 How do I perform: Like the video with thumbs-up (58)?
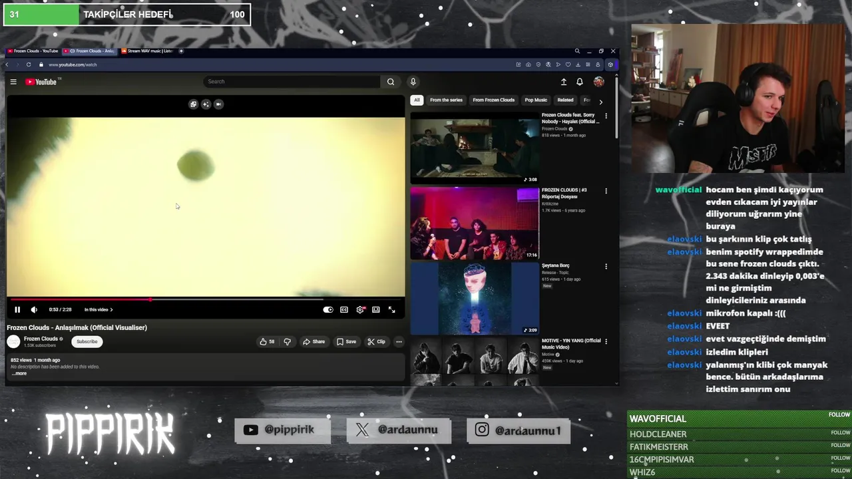click(x=267, y=341)
